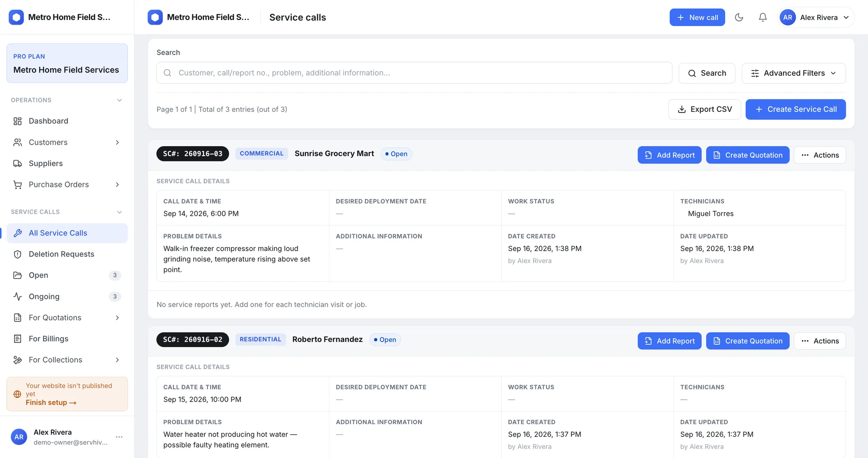Open the Advanced Filters dropdown
The width and height of the screenshot is (868, 458).
(793, 73)
